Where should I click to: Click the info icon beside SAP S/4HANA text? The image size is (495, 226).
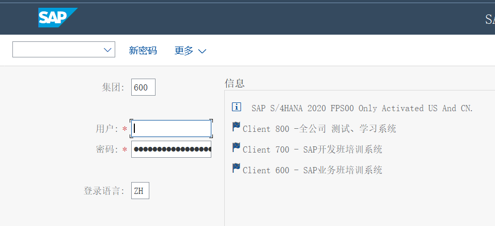237,107
